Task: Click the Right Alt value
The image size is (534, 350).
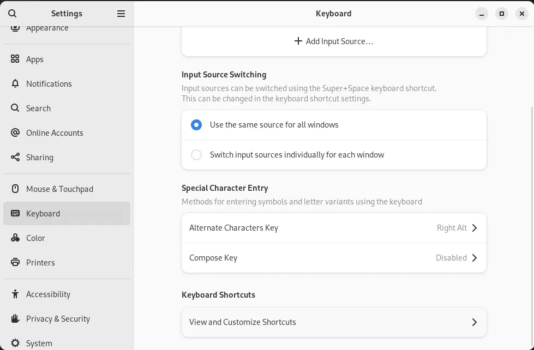Action: [452, 228]
